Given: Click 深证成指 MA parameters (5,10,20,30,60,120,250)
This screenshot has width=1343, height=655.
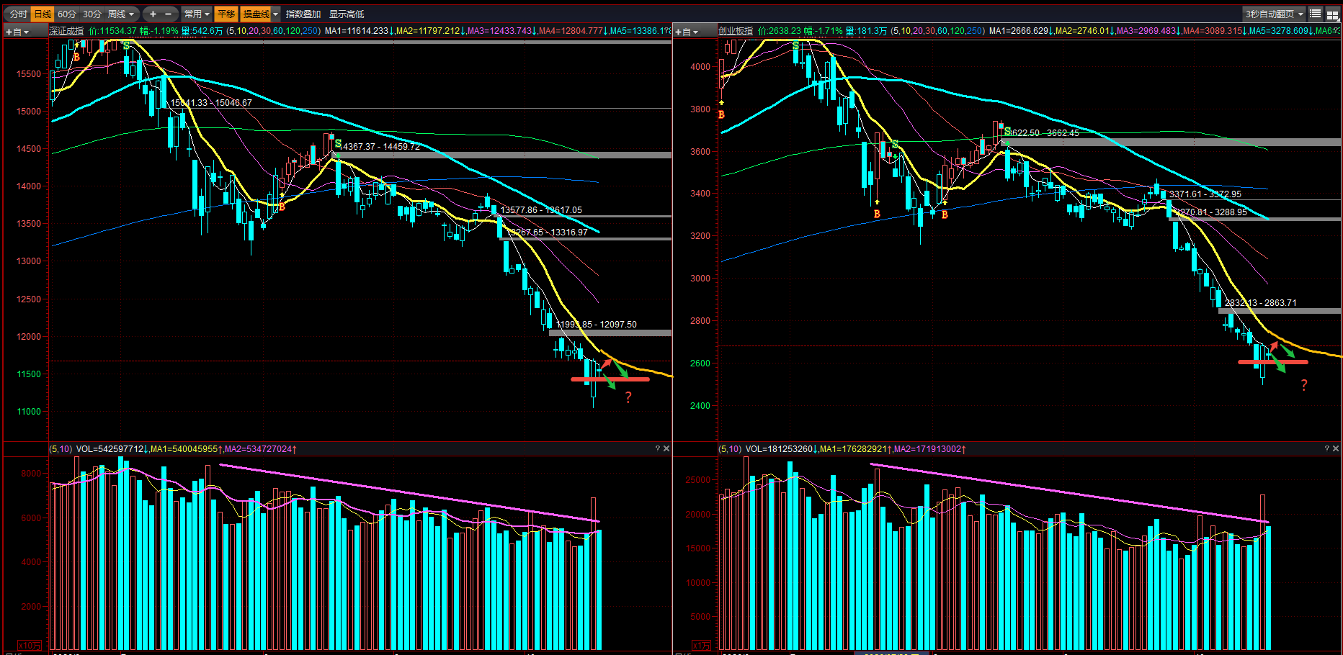Looking at the screenshot, I should pyautogui.click(x=274, y=31).
